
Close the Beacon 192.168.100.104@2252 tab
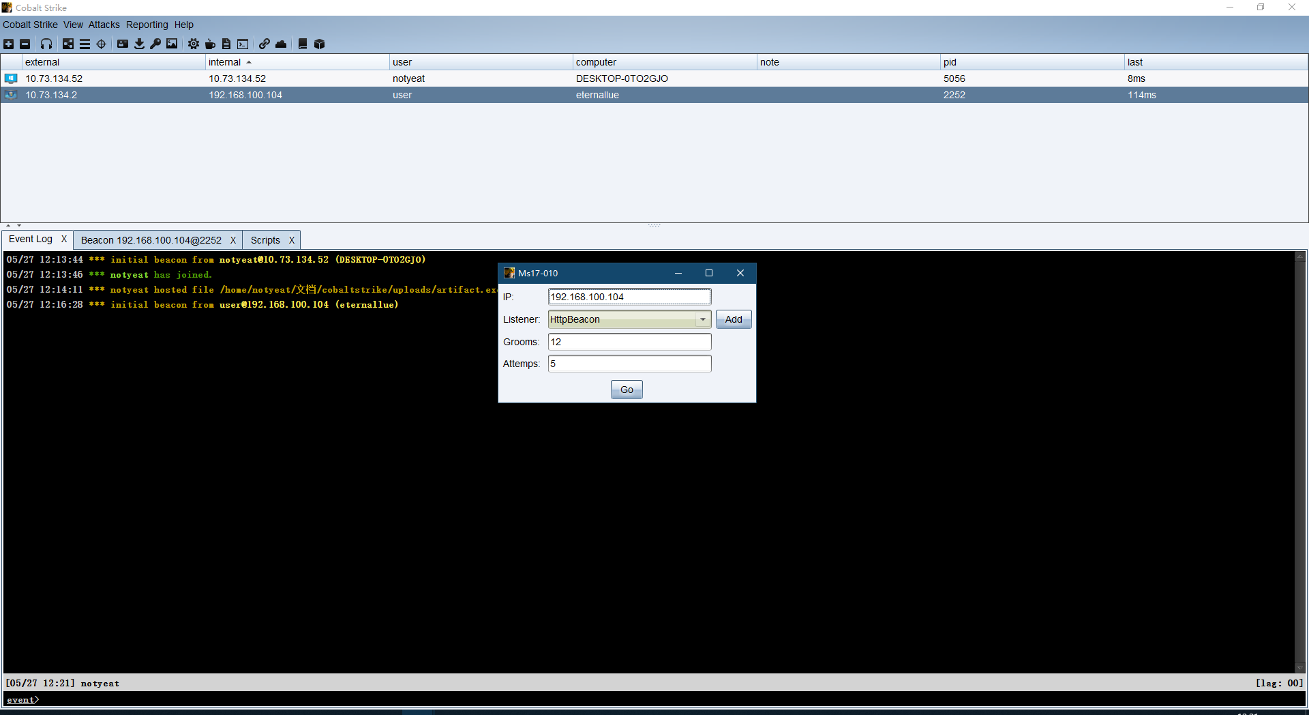click(x=233, y=240)
